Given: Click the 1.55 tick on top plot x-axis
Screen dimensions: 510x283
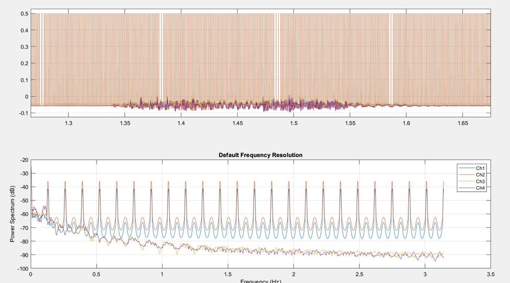Looking at the screenshot, I should coord(350,123).
